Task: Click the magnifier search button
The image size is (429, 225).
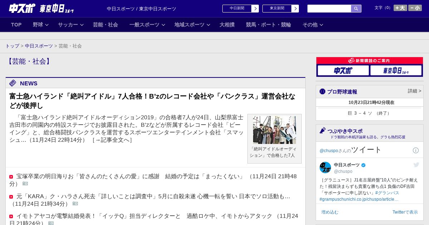Action: click(356, 9)
